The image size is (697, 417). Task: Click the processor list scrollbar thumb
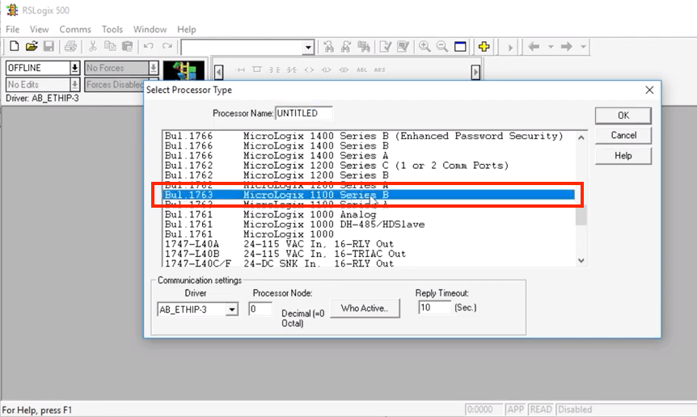(581, 214)
